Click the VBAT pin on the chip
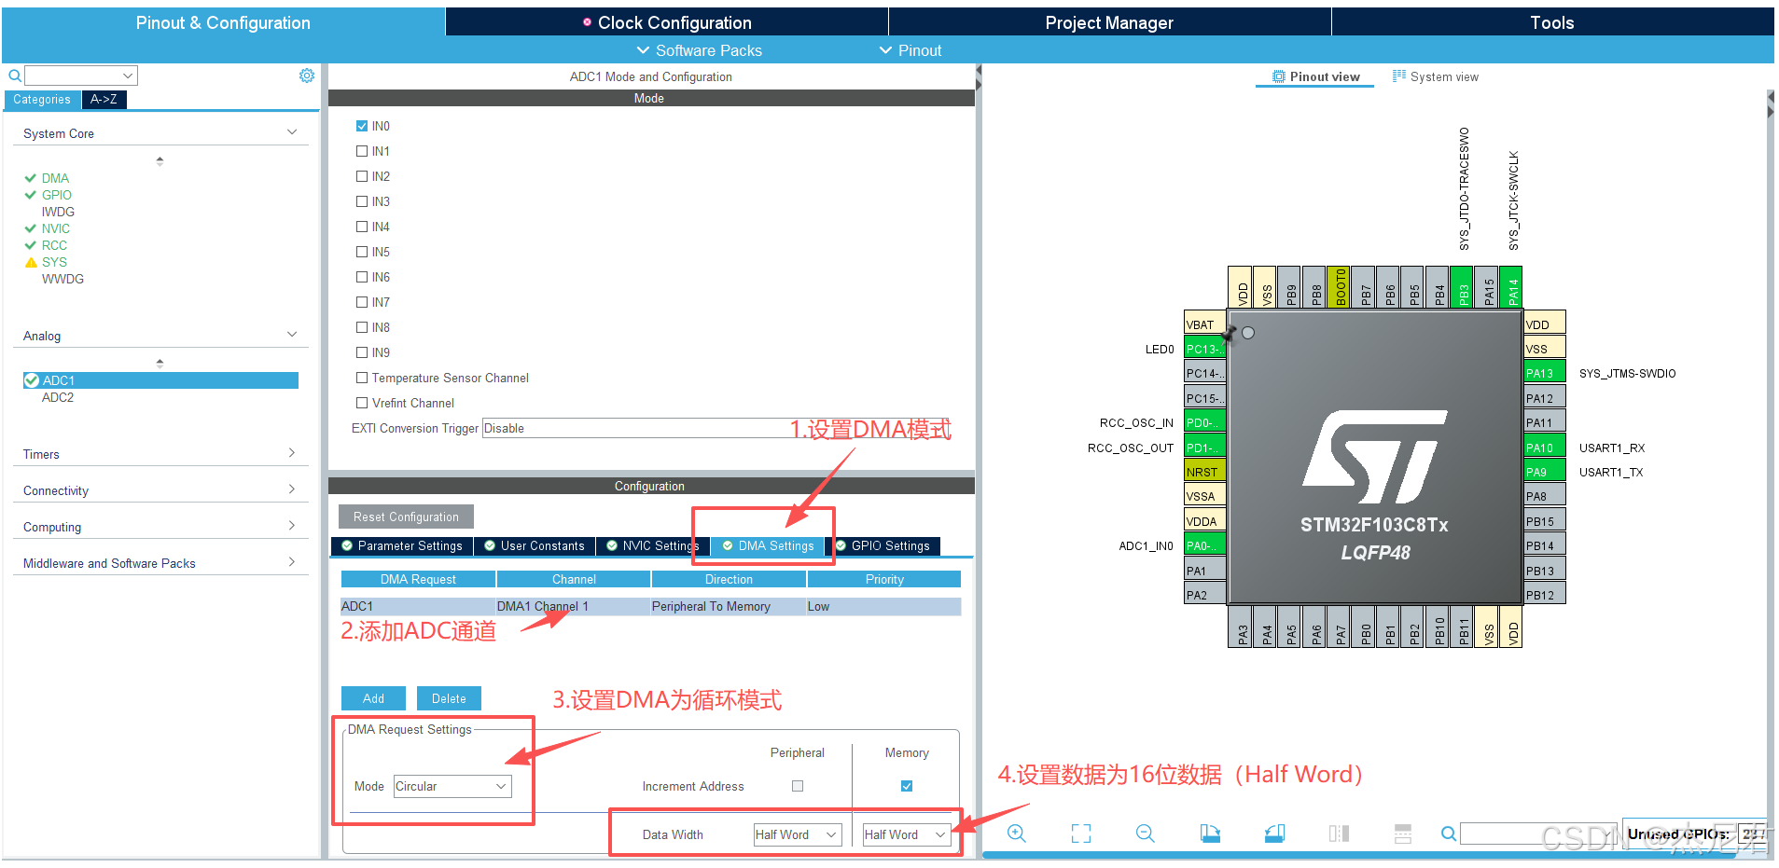This screenshot has height=868, width=1779. tap(1203, 324)
